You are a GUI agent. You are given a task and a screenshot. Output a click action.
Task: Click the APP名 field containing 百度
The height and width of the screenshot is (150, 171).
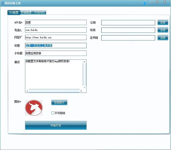pyautogui.click(x=56, y=23)
